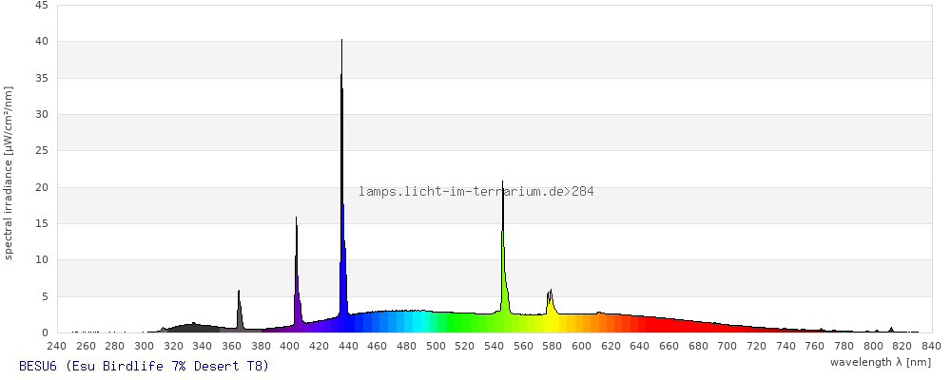The height and width of the screenshot is (380, 951).
Task: Click the spectral irradiance y-axis label
Action: tap(9, 173)
